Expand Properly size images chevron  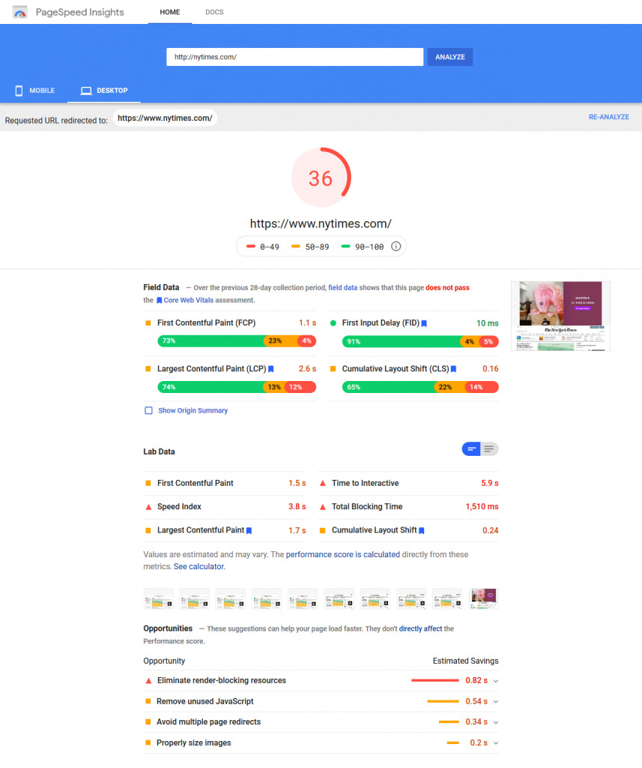click(496, 743)
